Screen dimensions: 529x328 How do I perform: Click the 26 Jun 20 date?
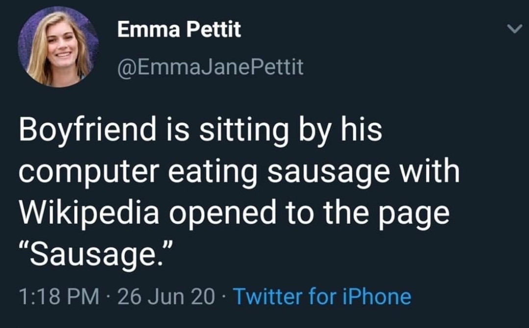click(x=167, y=297)
